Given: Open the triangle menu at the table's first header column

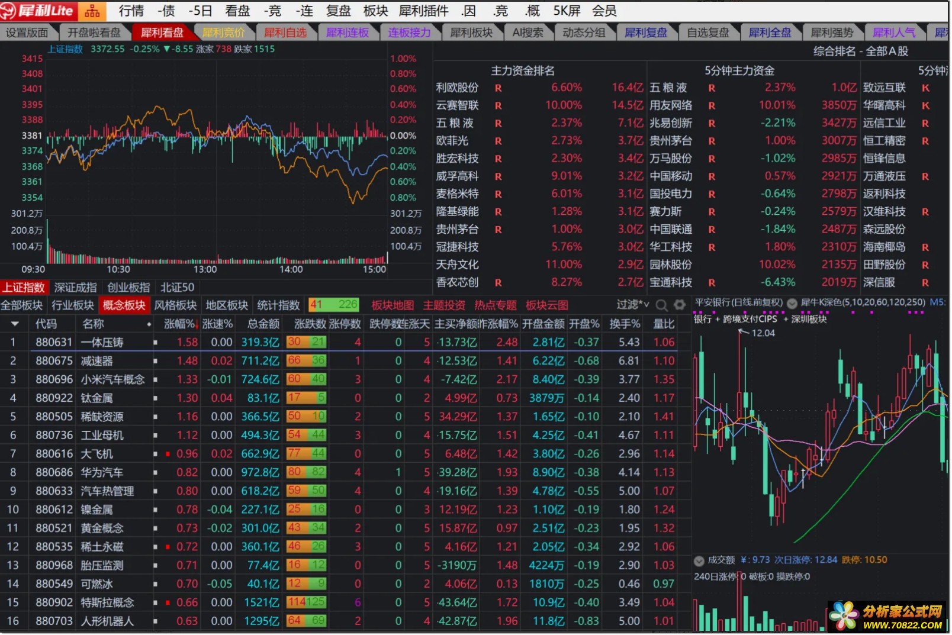Looking at the screenshot, I should point(14,324).
